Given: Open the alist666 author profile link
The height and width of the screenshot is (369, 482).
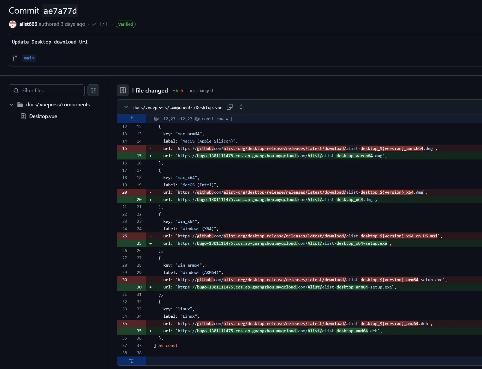Looking at the screenshot, I should (x=28, y=24).
